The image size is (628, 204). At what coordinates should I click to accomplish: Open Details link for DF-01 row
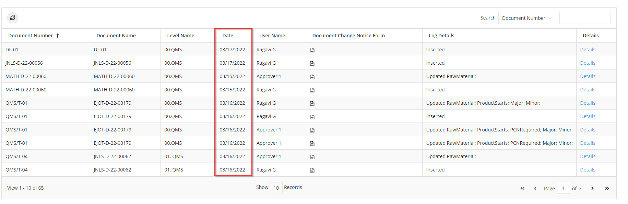(x=588, y=50)
